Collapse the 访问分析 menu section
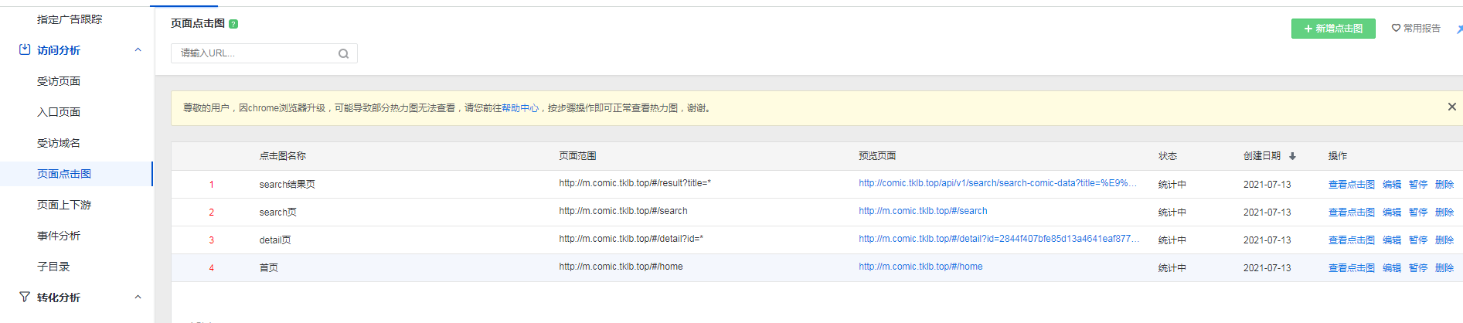The image size is (1463, 323). [138, 50]
